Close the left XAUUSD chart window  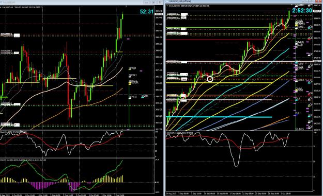(x=160, y=2)
